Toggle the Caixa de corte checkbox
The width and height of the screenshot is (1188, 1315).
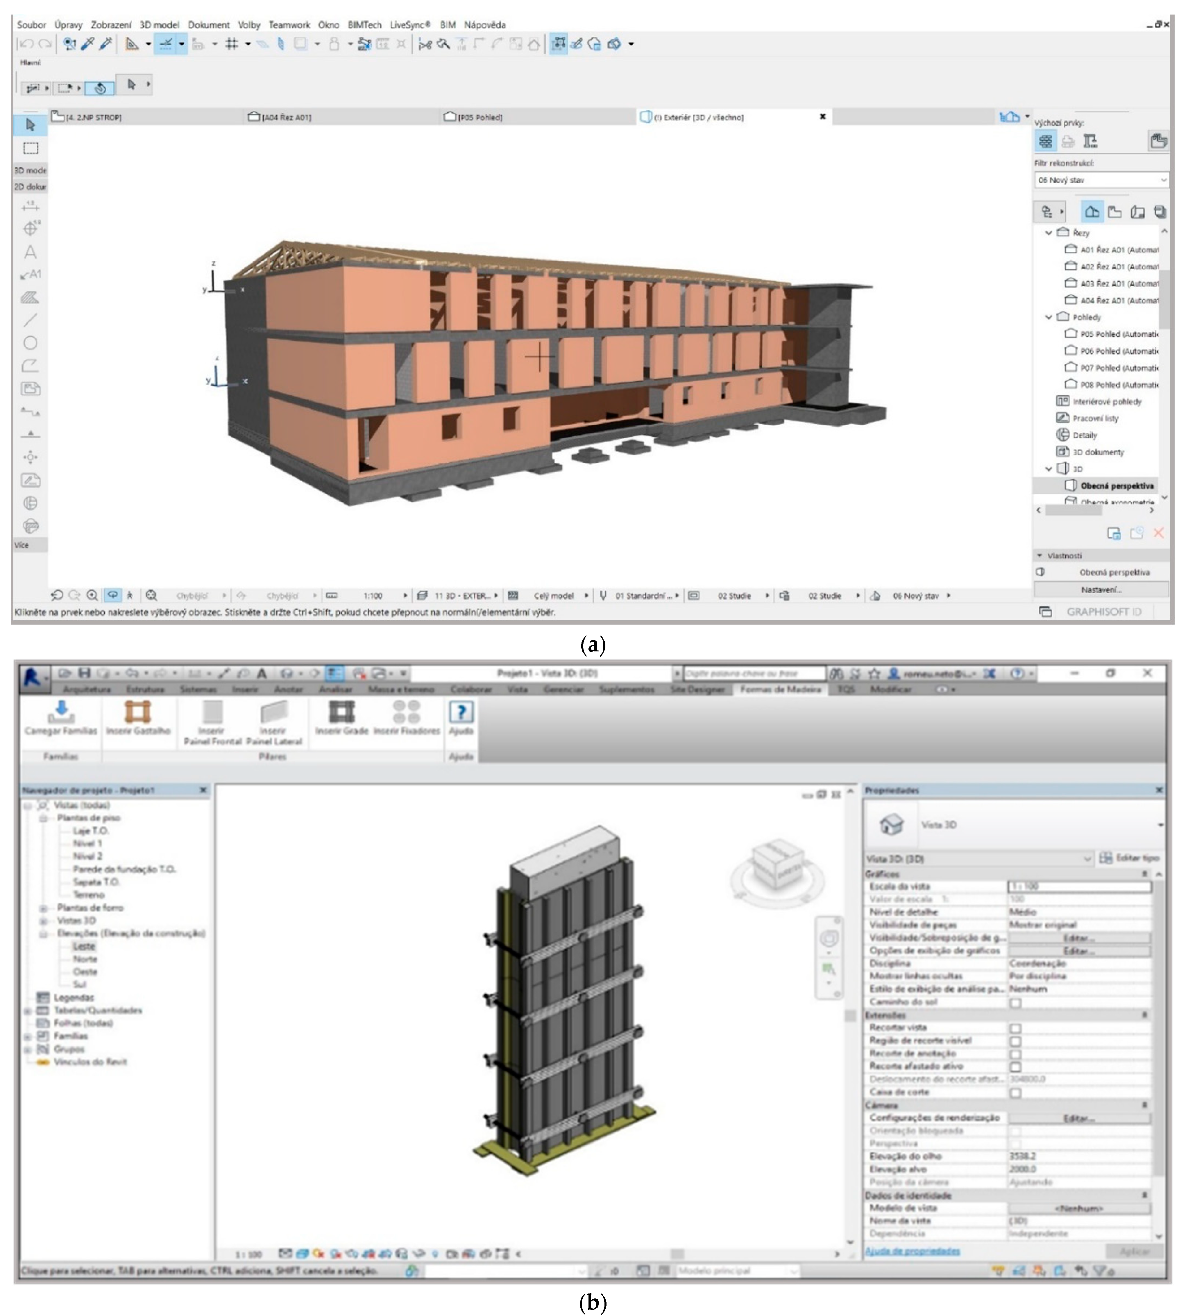[x=1015, y=1093]
